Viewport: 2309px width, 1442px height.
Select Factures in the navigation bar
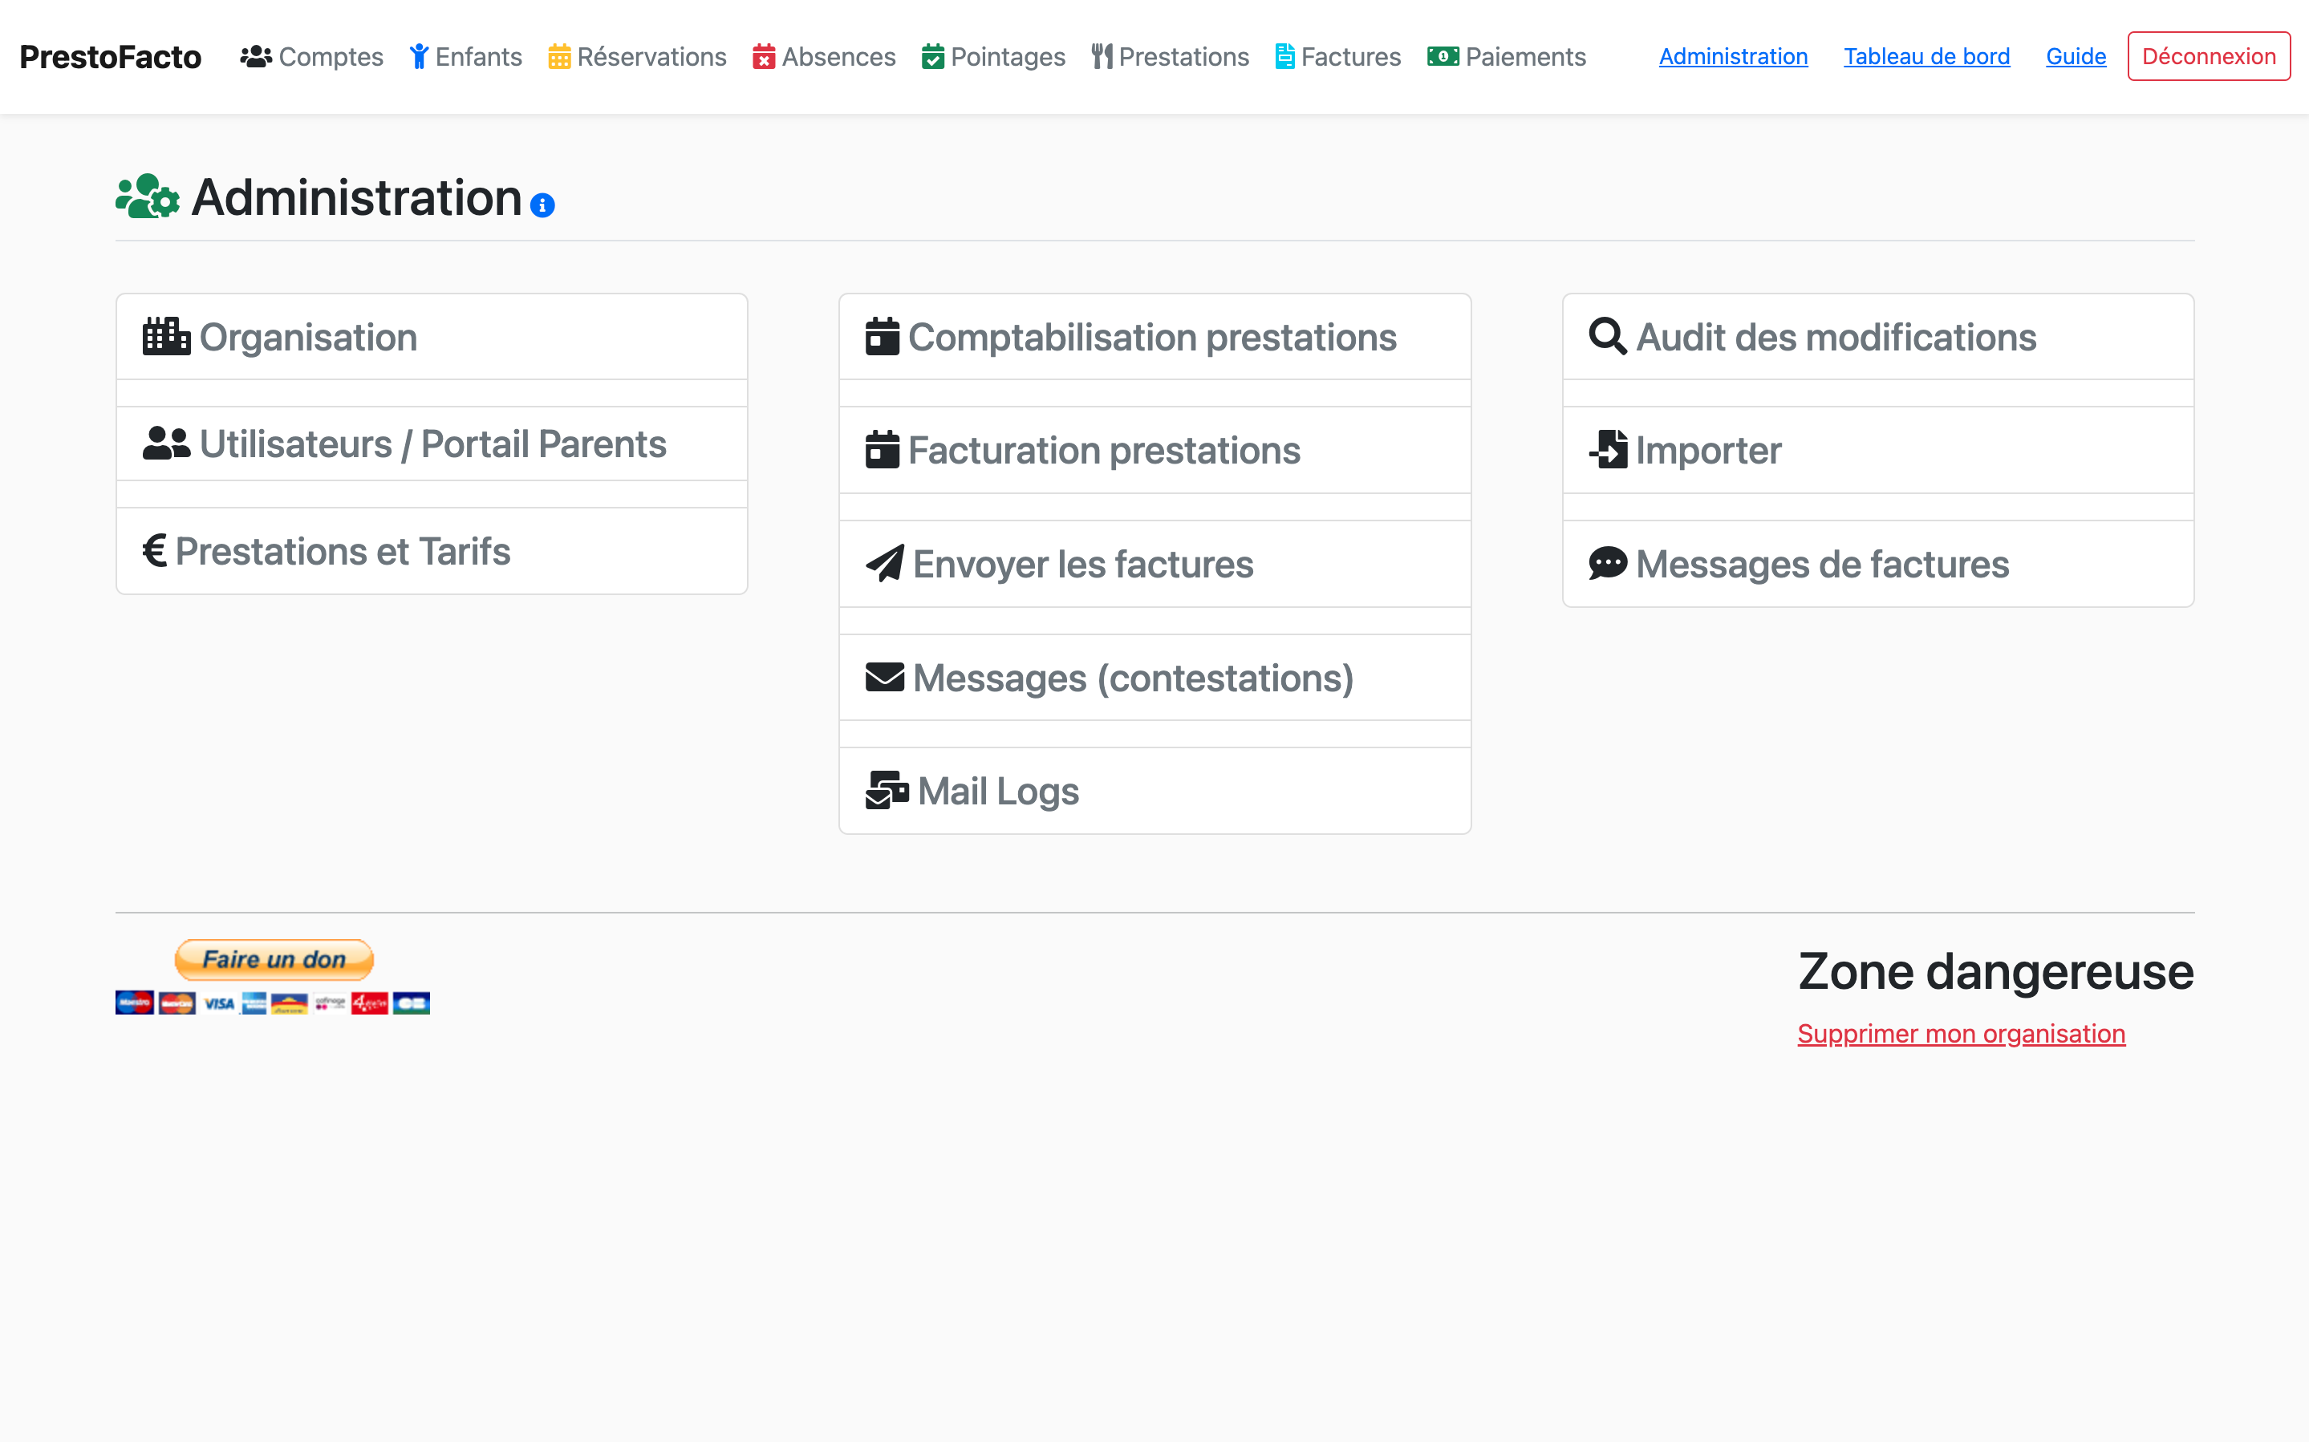click(x=1337, y=56)
